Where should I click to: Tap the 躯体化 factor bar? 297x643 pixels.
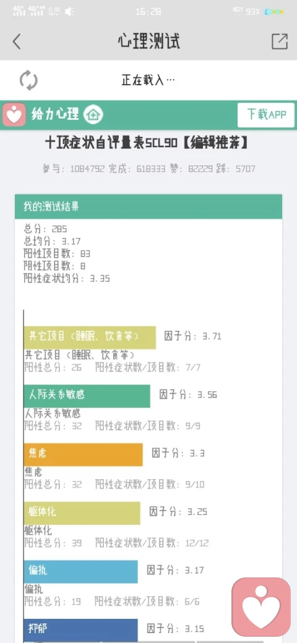click(82, 513)
